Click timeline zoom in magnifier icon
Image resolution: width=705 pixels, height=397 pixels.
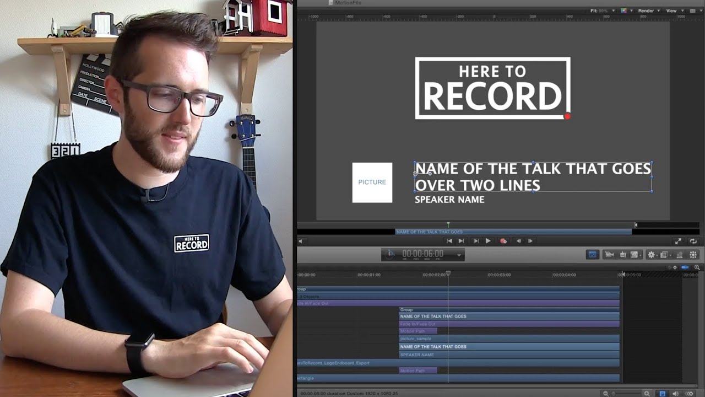click(647, 393)
